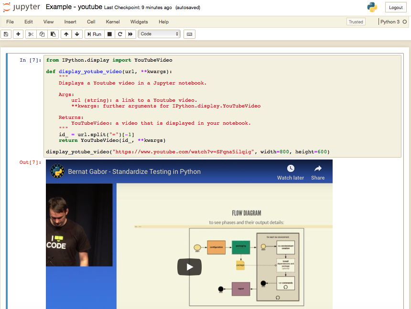Image resolution: width=411 pixels, height=309 pixels.
Task: Open command palette keyboard icon
Action: coord(190,34)
